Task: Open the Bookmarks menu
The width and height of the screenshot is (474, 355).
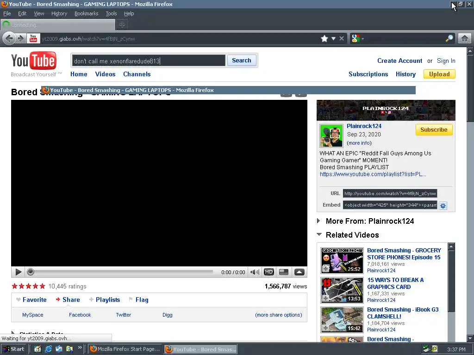Action: click(x=86, y=13)
